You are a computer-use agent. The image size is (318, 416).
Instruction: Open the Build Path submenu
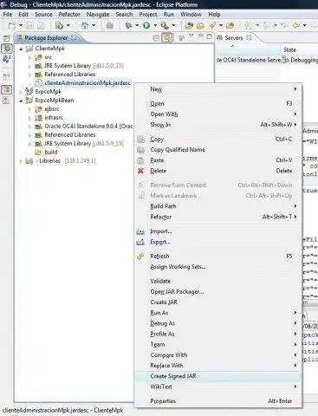coord(218,206)
